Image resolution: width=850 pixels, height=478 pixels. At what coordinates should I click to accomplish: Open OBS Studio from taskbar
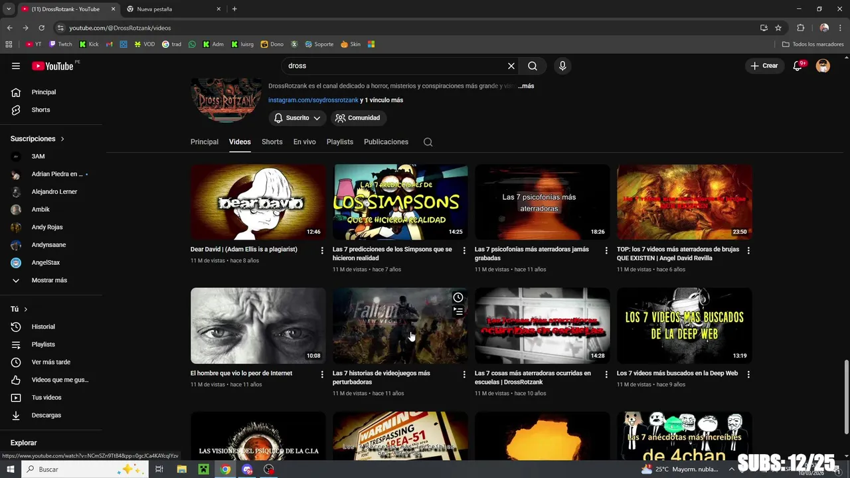tap(269, 469)
